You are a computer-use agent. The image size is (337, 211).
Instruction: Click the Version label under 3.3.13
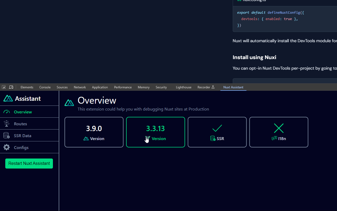tap(159, 138)
